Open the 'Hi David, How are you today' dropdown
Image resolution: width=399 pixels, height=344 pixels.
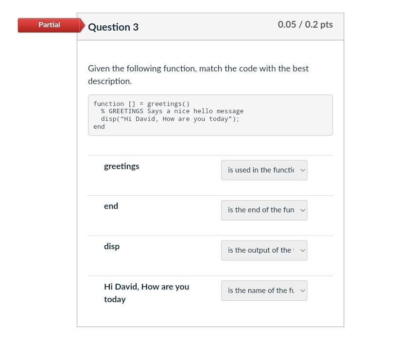[264, 291]
